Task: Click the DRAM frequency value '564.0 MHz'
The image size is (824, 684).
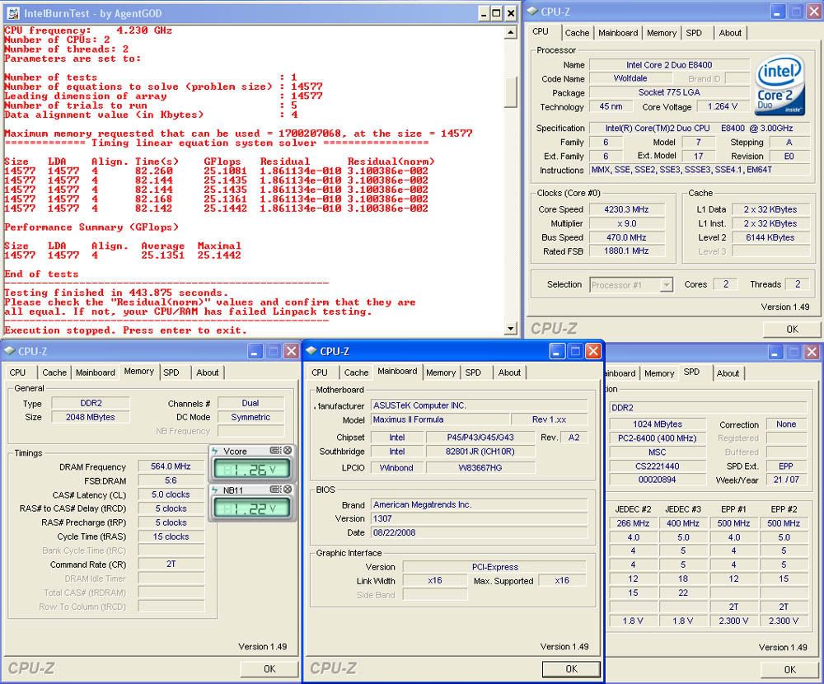Action: click(x=171, y=466)
